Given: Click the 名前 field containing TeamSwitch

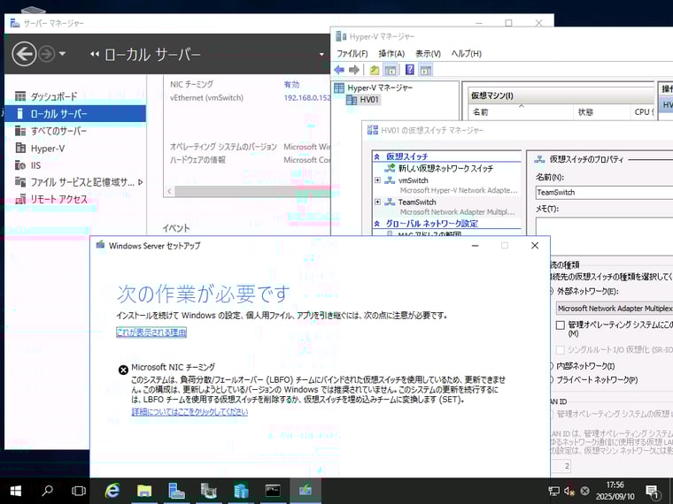Looking at the screenshot, I should click(602, 192).
